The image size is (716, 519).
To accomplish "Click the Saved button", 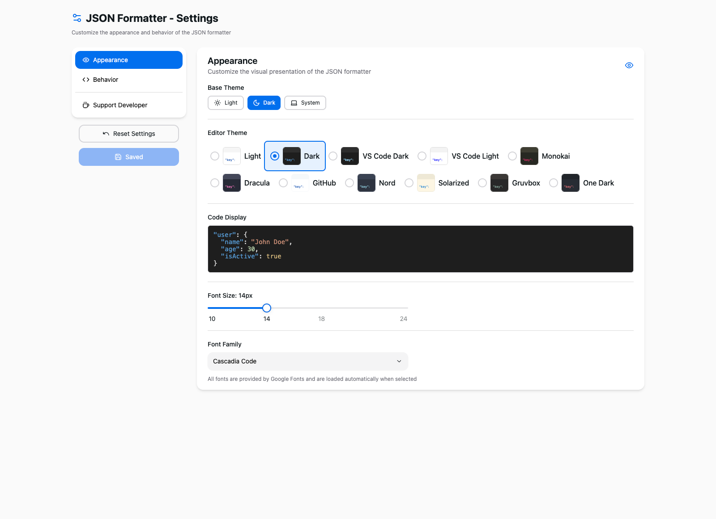I will (x=129, y=157).
